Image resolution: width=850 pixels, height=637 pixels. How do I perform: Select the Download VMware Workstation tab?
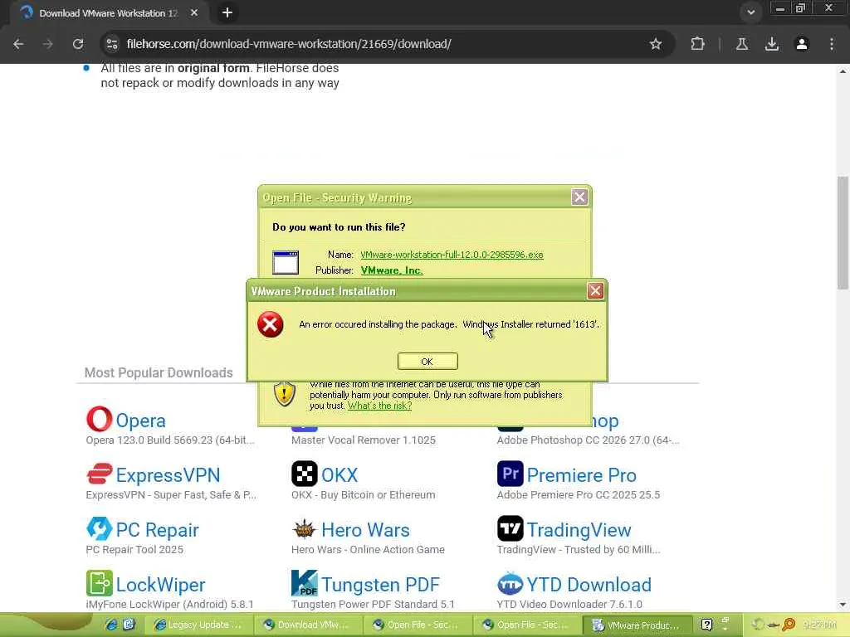tap(108, 13)
